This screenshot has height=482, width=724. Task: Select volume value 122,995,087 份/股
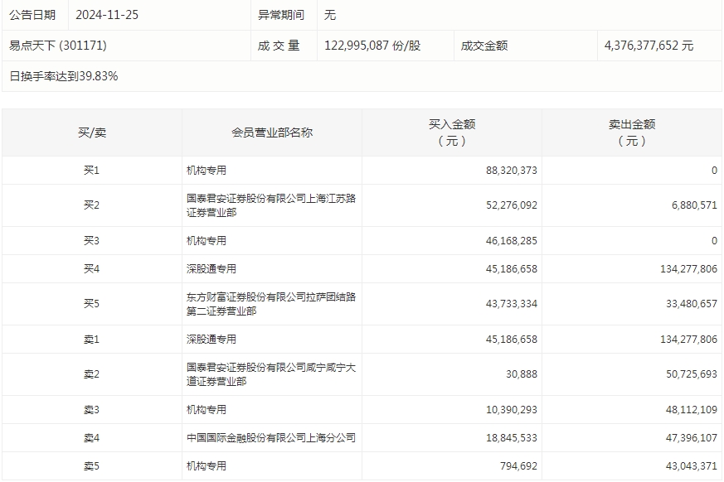pyautogui.click(x=372, y=46)
